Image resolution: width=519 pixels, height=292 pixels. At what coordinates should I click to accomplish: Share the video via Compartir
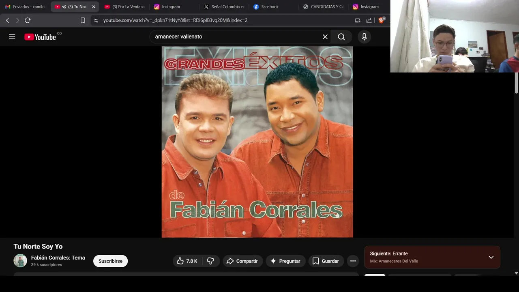tap(242, 261)
